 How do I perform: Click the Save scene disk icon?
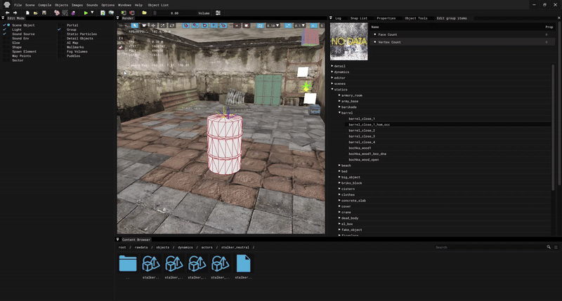(x=46, y=13)
